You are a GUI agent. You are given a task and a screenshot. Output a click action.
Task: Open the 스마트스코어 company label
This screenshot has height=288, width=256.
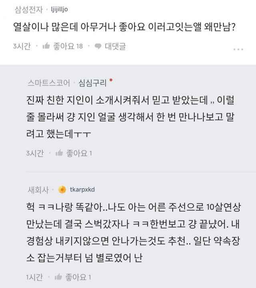pyautogui.click(x=48, y=83)
